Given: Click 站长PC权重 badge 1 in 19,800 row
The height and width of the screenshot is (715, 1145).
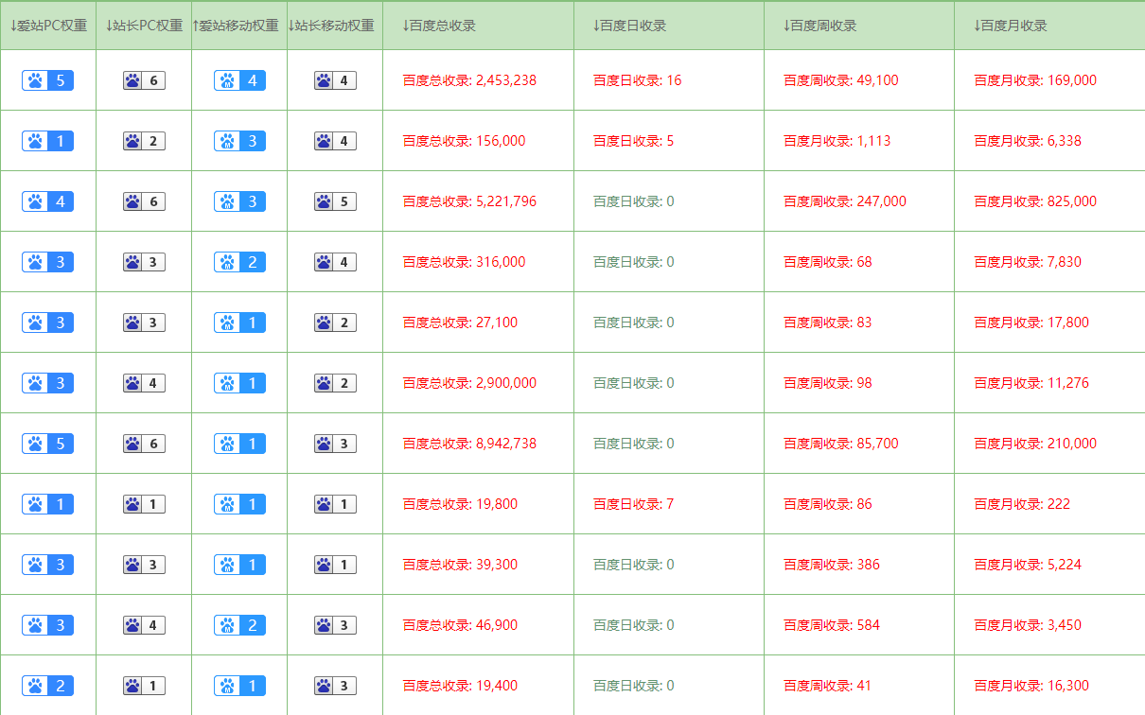Looking at the screenshot, I should pyautogui.click(x=144, y=504).
